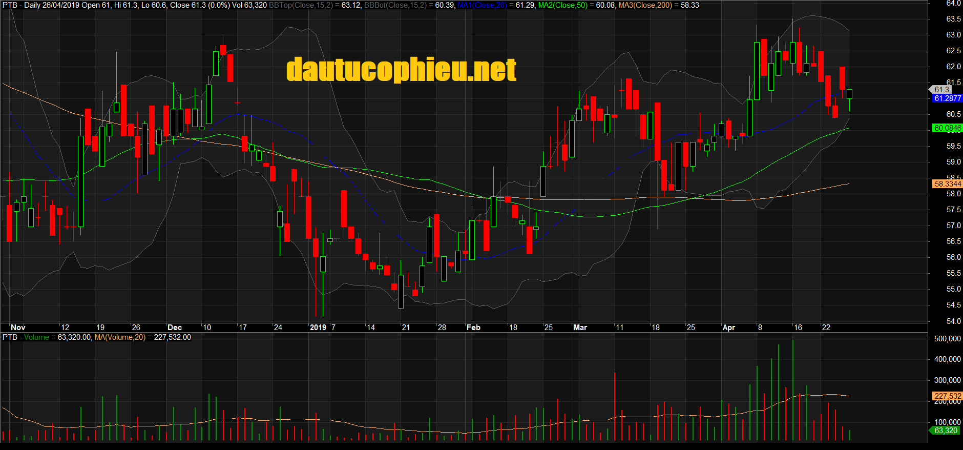Image resolution: width=963 pixels, height=450 pixels.
Task: Select the MA2(Close,50) indicator label
Action: tap(563, 5)
